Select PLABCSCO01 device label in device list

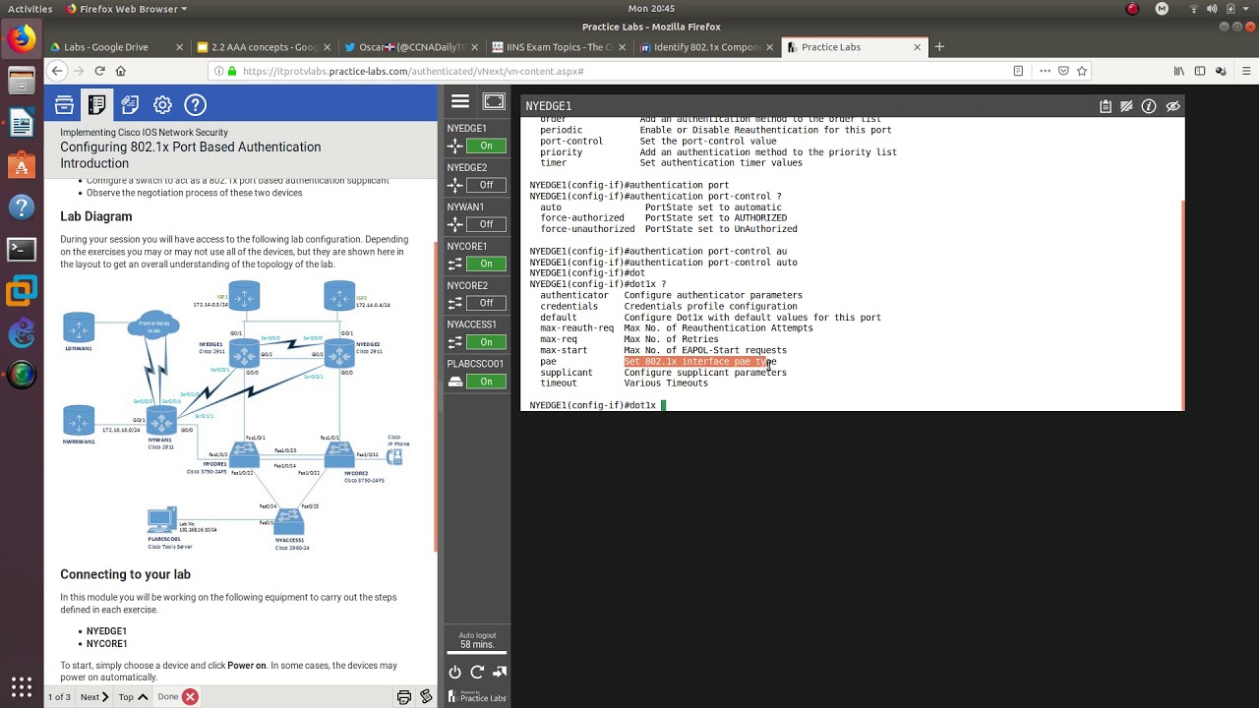475,364
